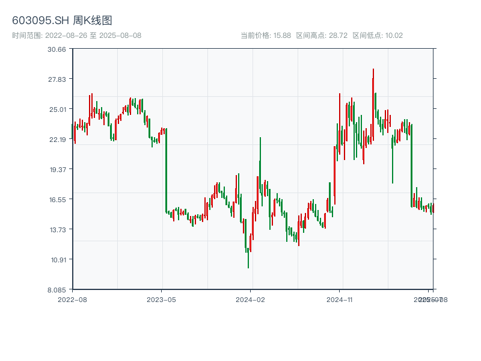This screenshot has height=361, width=481.
Task: Click the 603095.SH 周K线图 chart title
Action: [x=62, y=20]
